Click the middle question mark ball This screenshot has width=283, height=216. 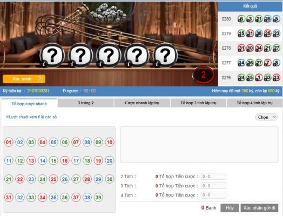109,55
